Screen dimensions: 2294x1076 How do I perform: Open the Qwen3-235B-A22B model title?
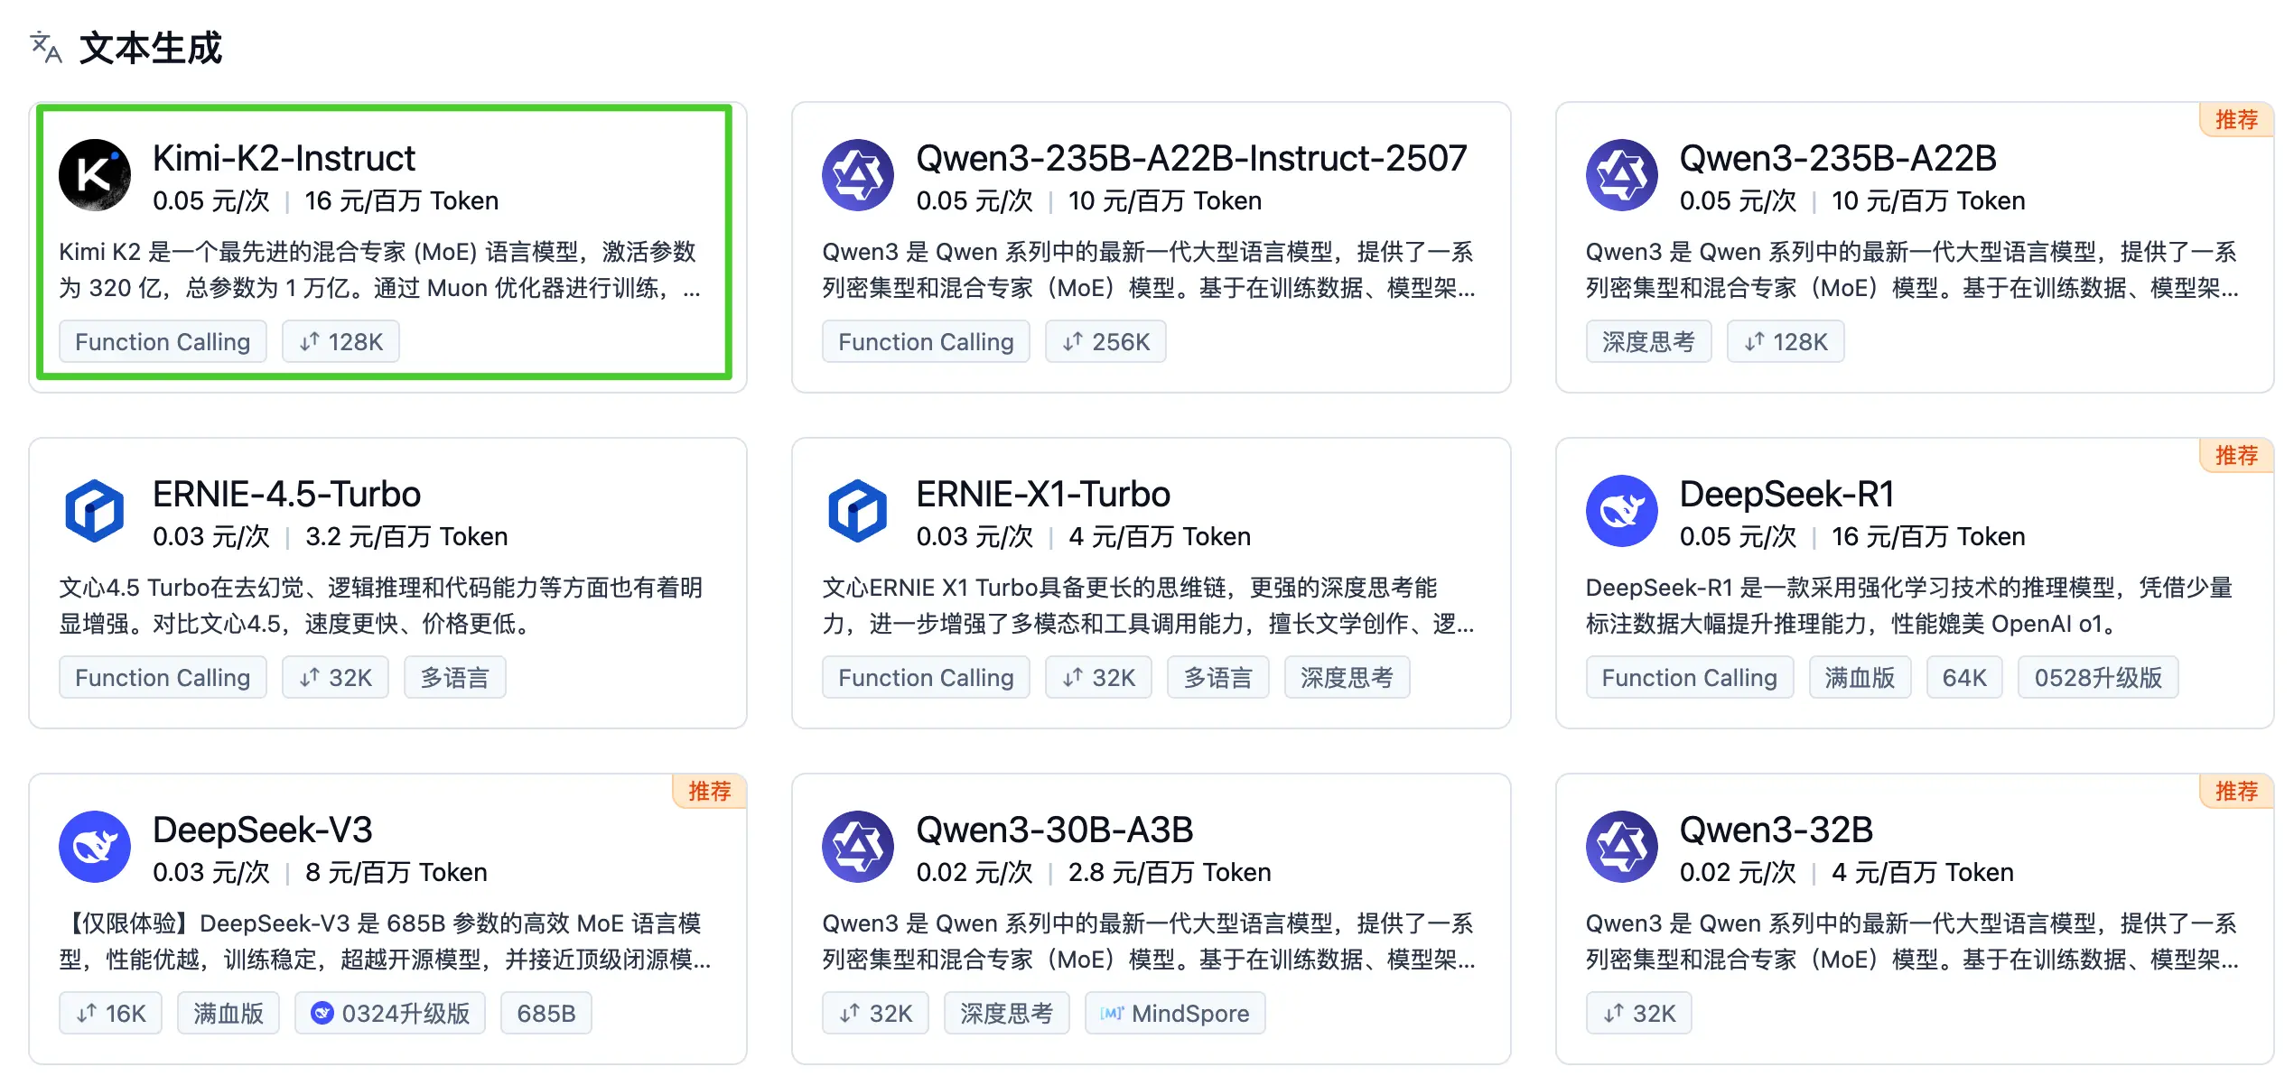1838,158
